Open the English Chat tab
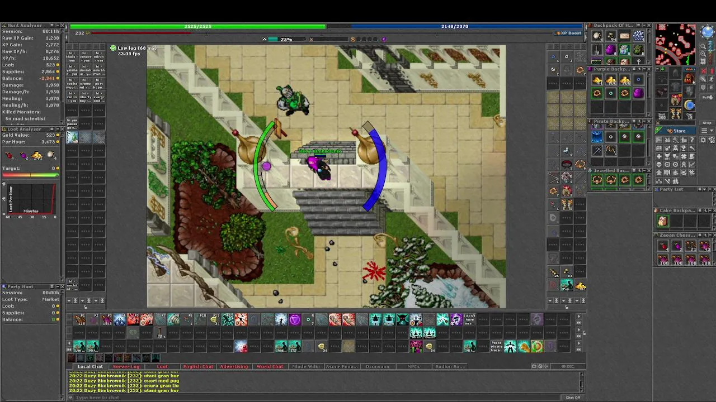The image size is (716, 402). (x=198, y=366)
